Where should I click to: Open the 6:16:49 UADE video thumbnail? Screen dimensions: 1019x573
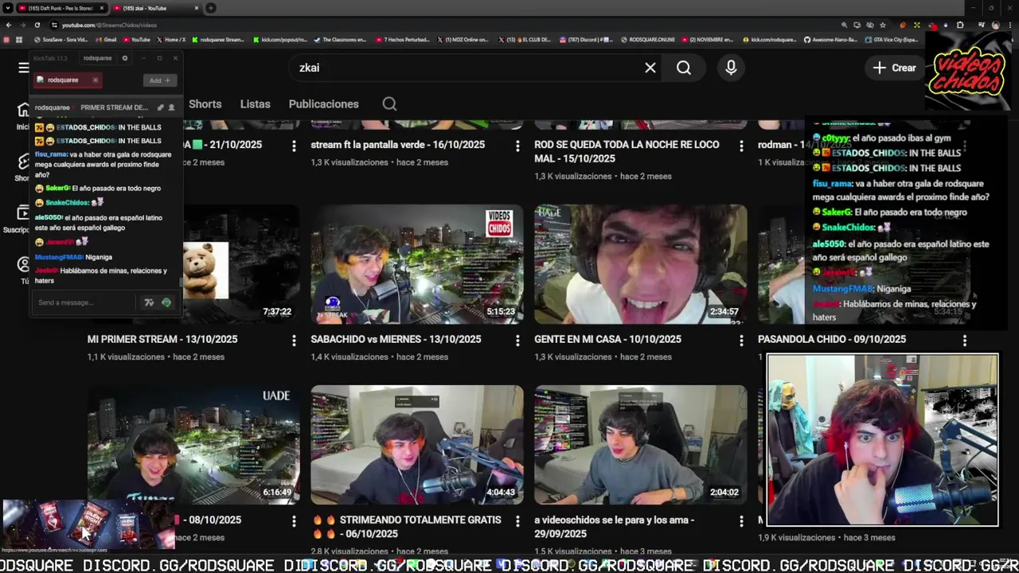[x=193, y=445]
